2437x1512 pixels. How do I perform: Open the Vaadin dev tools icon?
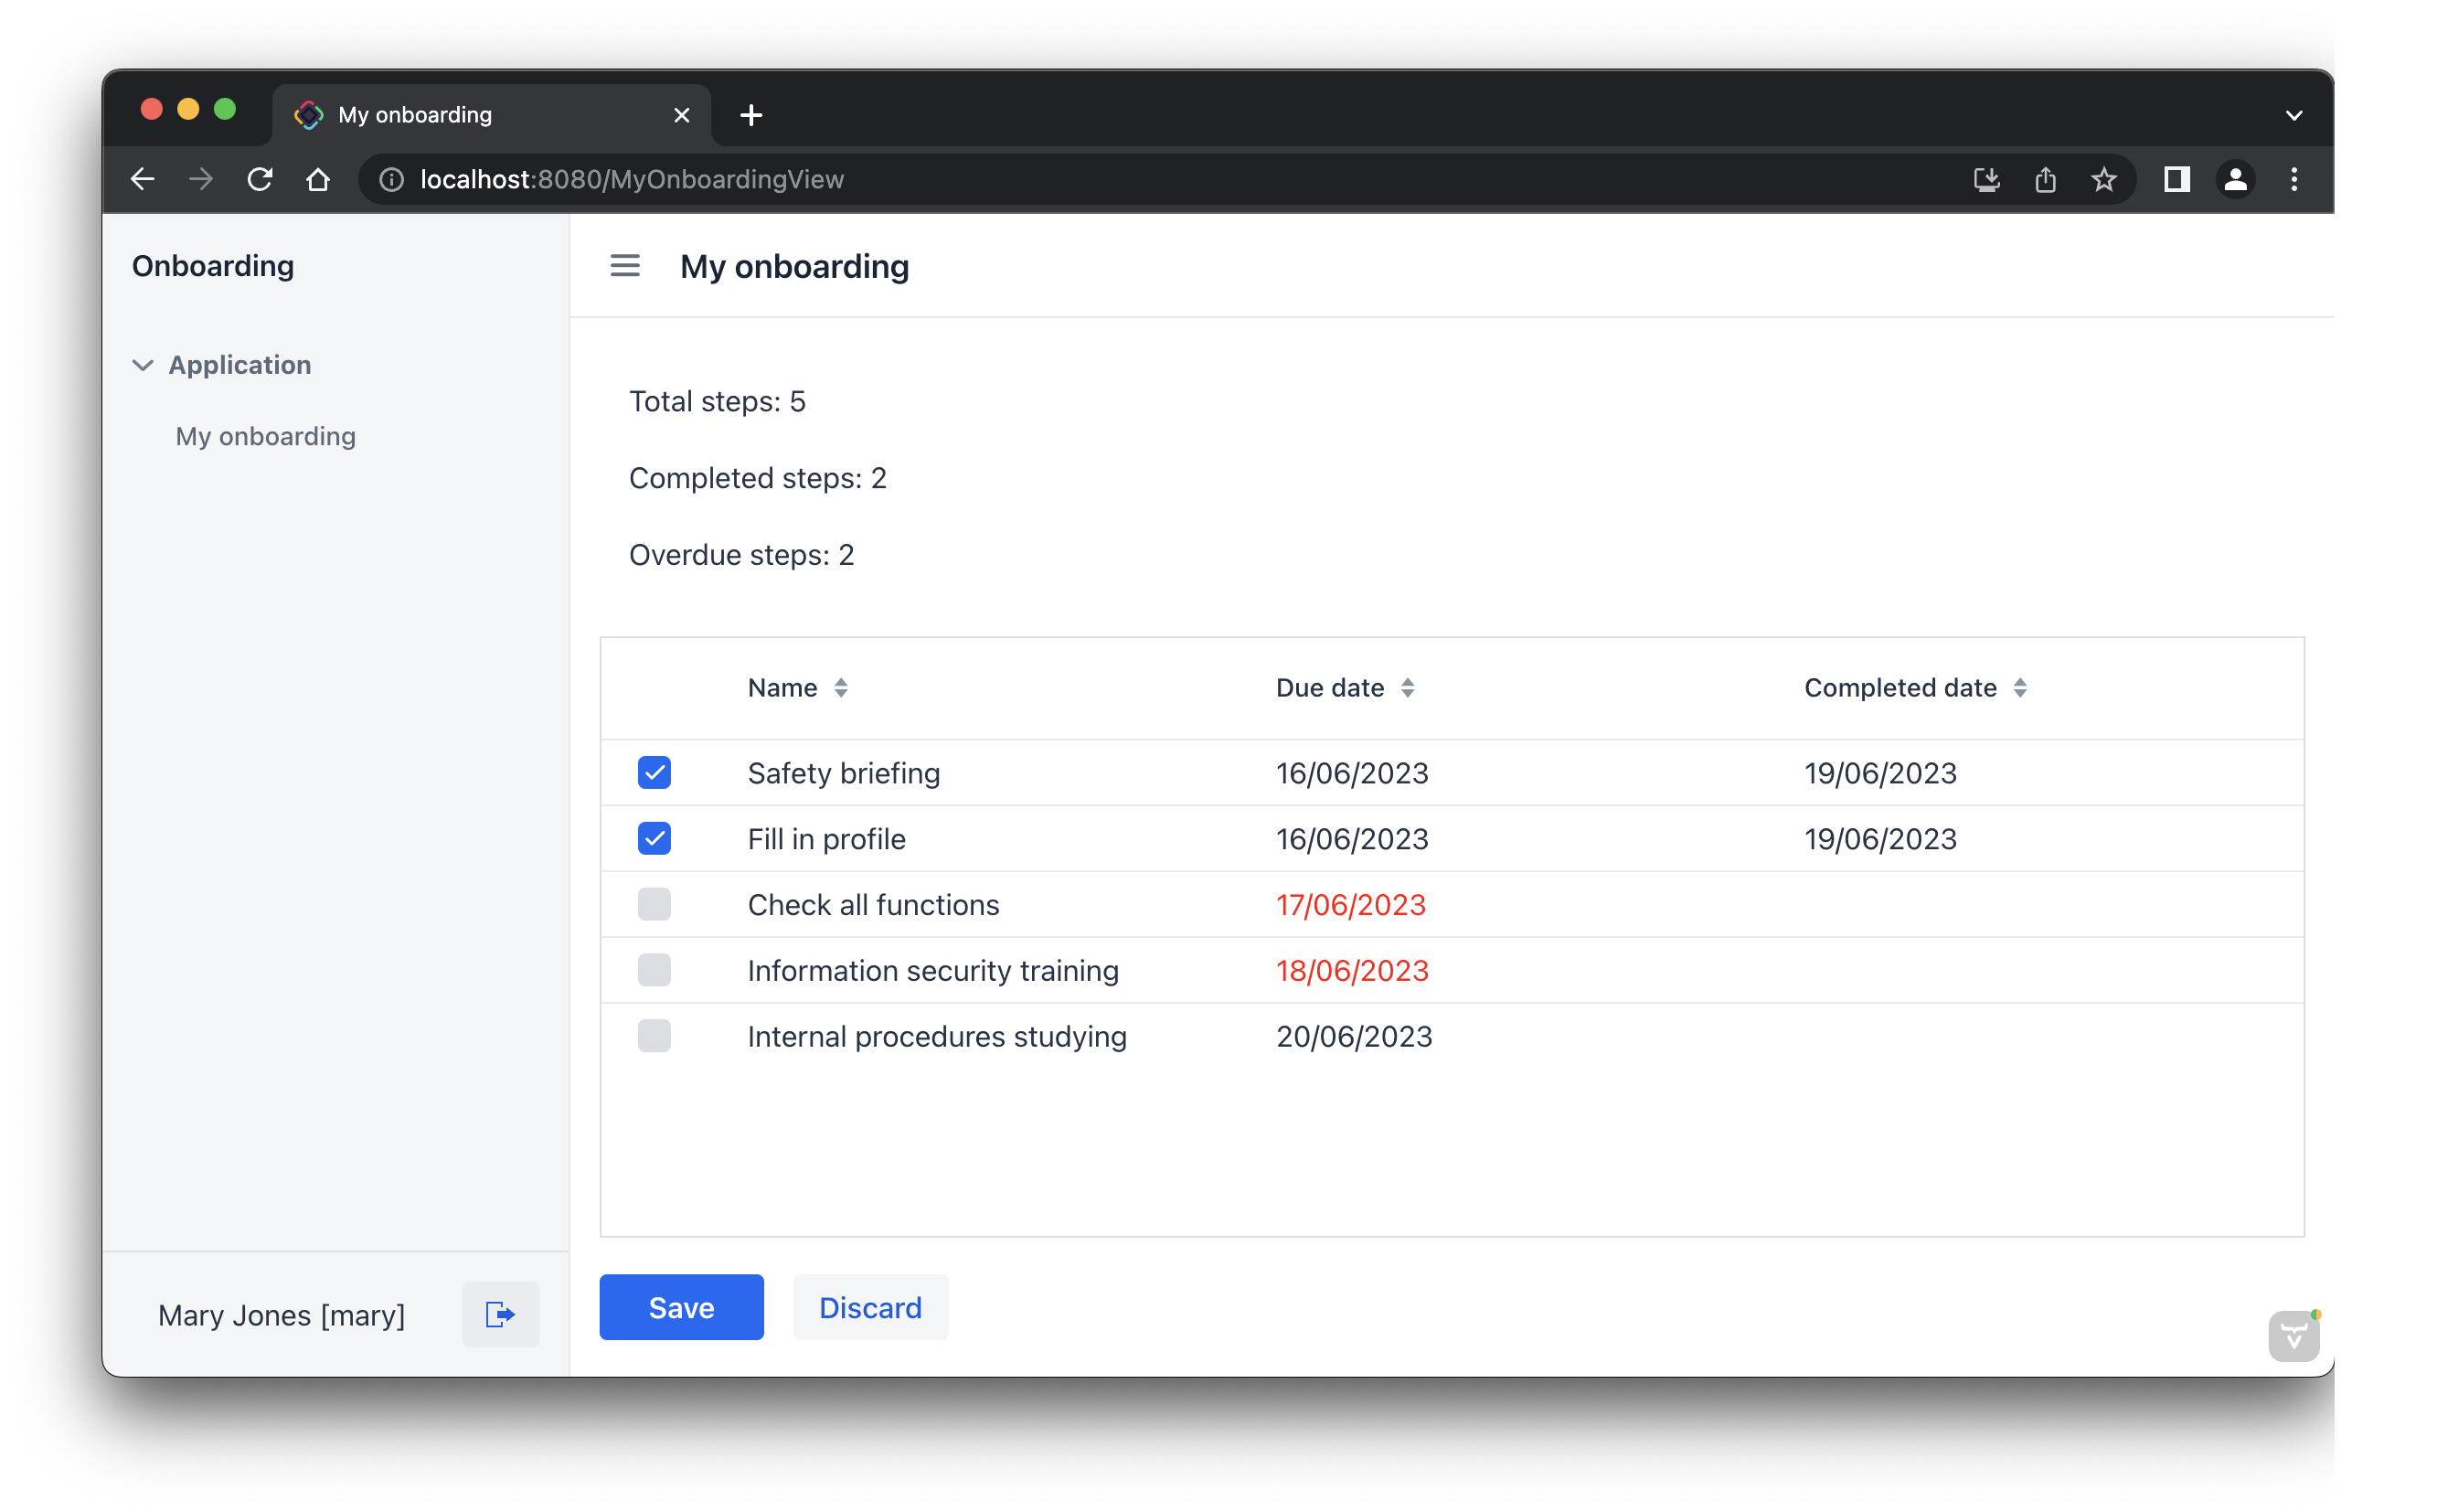pos(2294,1335)
